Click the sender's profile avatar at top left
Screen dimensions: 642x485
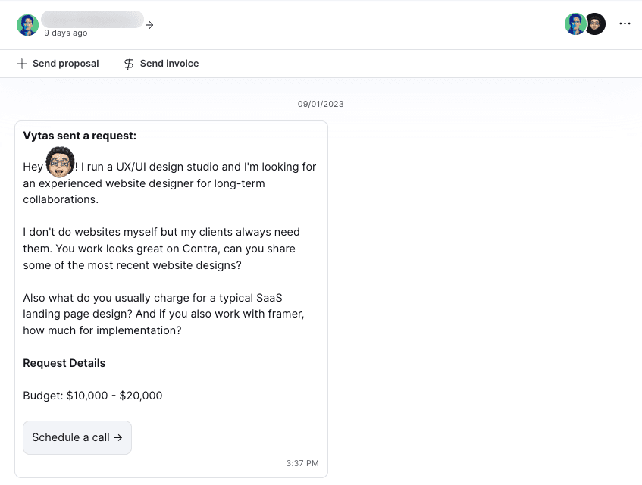pos(27,25)
